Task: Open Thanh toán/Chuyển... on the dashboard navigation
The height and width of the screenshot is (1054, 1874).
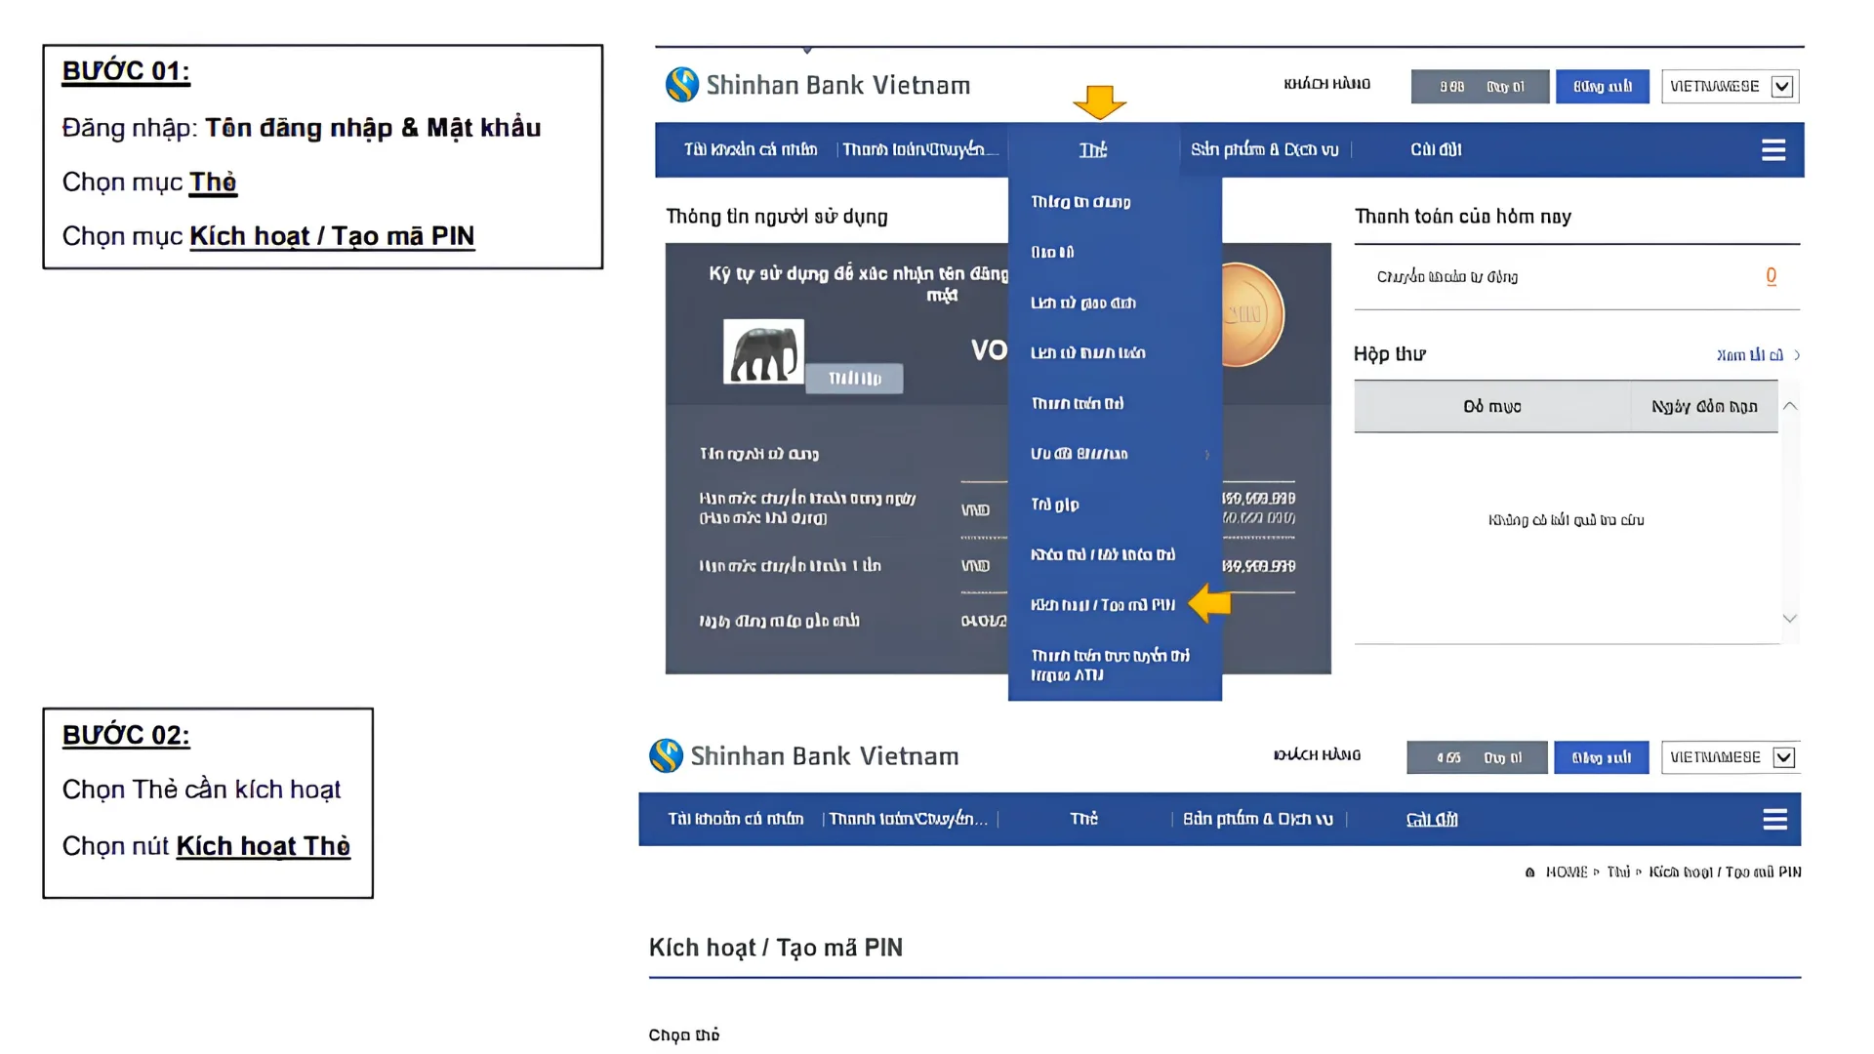Action: [x=920, y=149]
